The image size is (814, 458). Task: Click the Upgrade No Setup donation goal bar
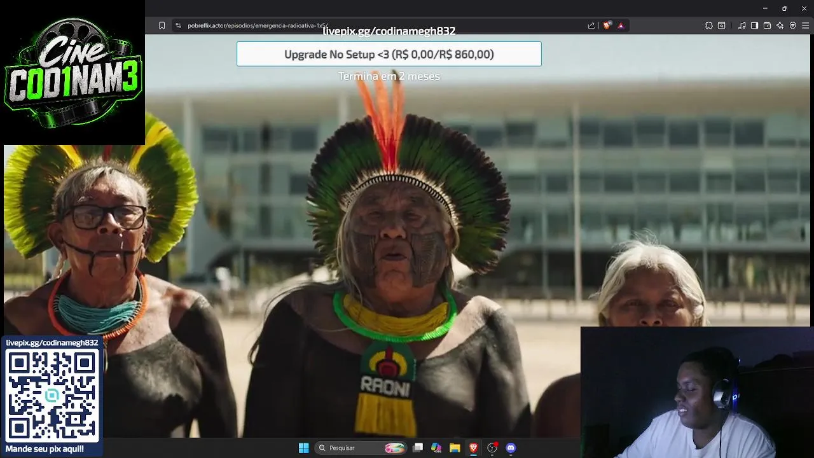[x=389, y=54]
